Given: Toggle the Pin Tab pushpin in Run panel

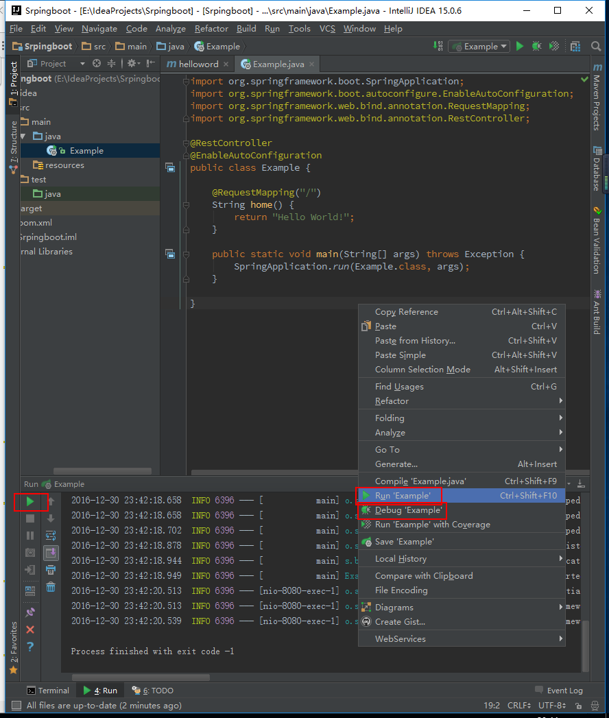Looking at the screenshot, I should point(30,612).
